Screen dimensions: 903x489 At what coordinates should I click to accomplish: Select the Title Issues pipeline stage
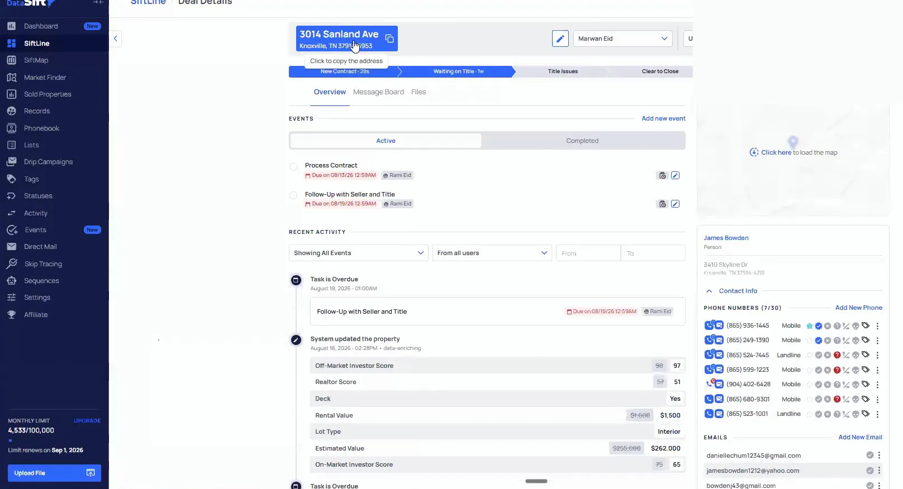(x=563, y=71)
